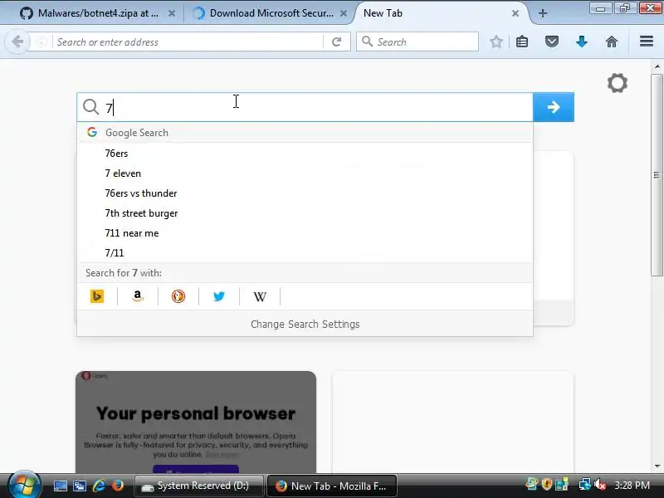The width and height of the screenshot is (664, 498).
Task: Click the Google Search header row
Action: pos(305,133)
